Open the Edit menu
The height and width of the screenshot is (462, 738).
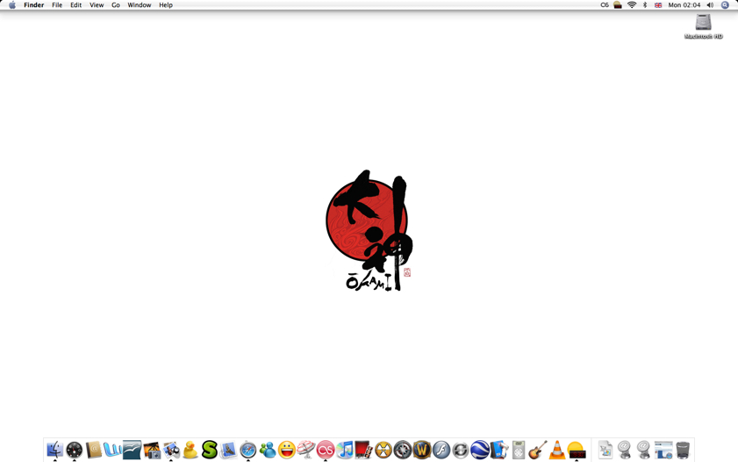75,5
